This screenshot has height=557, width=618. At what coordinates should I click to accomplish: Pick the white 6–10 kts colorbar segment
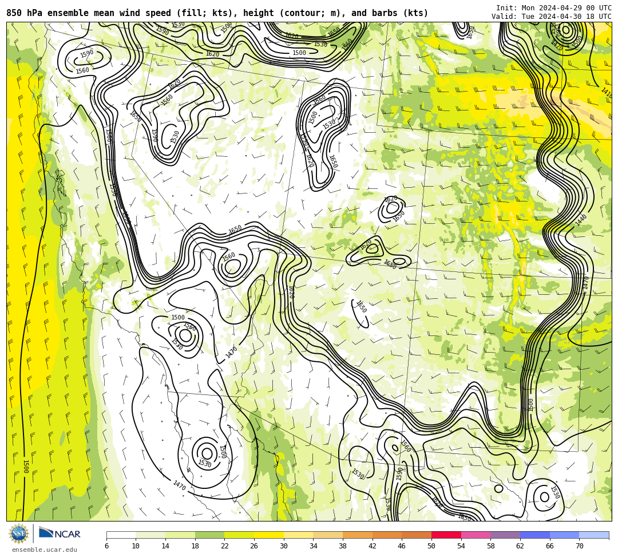click(121, 535)
